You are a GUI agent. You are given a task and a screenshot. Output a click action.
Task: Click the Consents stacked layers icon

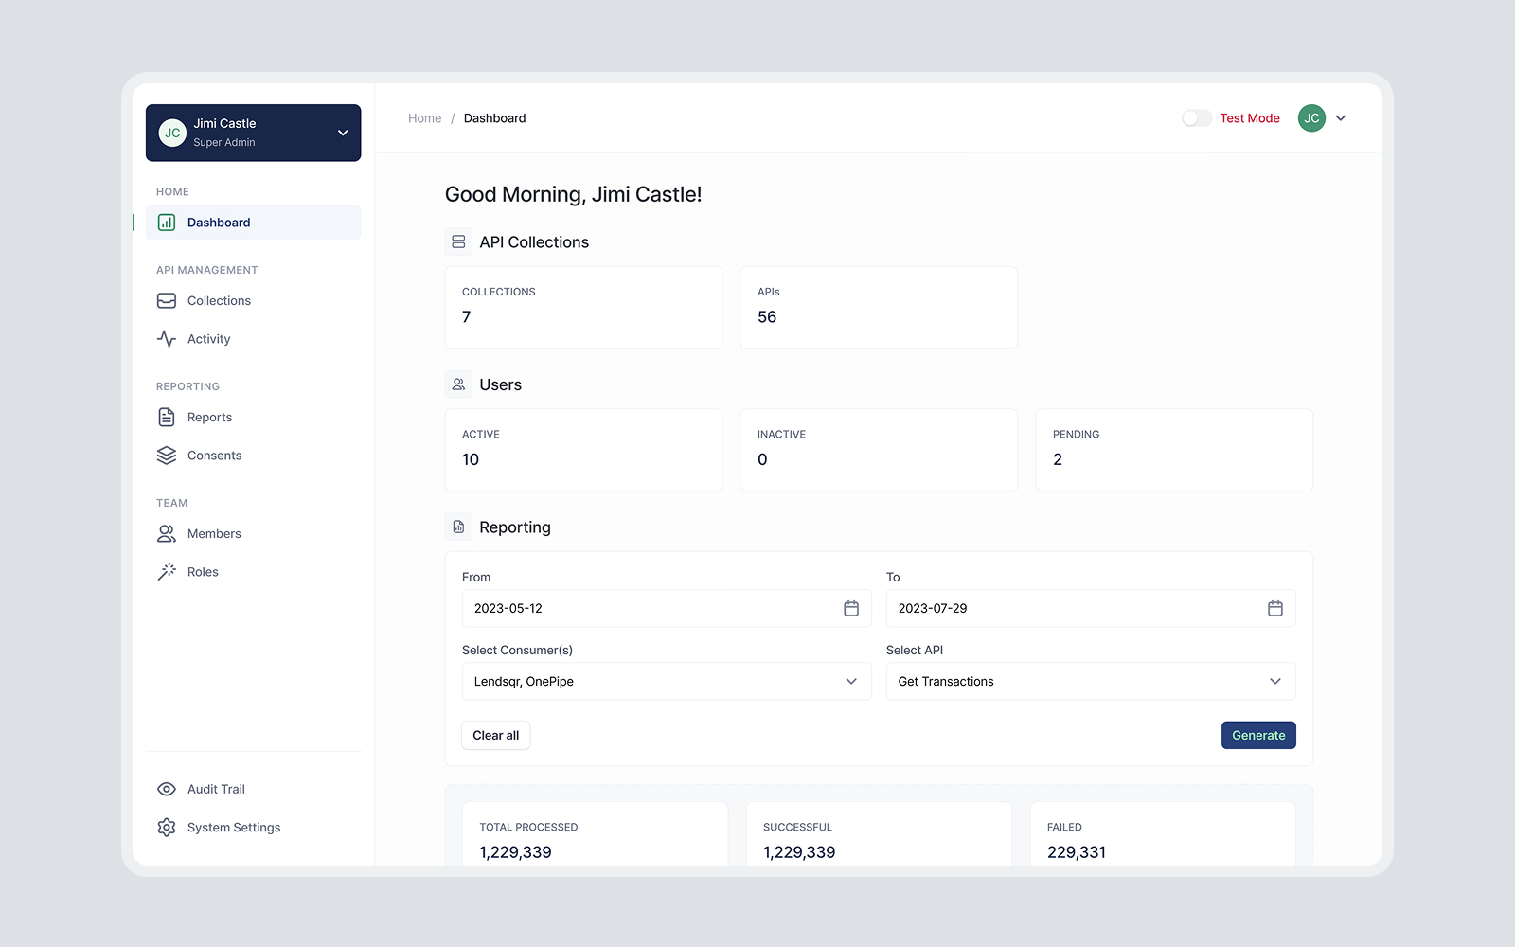pyautogui.click(x=167, y=455)
